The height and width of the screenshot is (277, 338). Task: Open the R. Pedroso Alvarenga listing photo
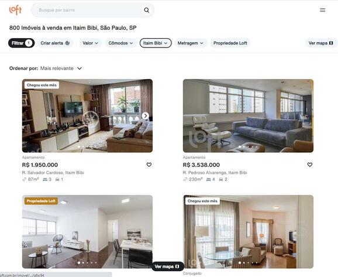tap(248, 116)
